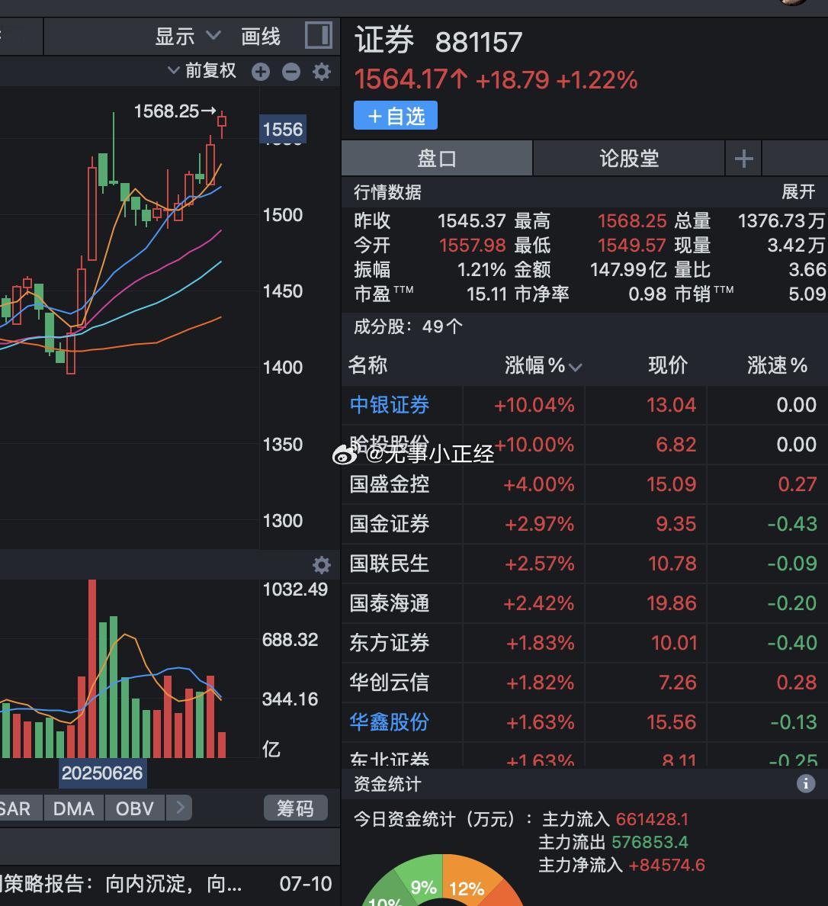Image resolution: width=828 pixels, height=906 pixels.
Task: Click 证券 881157 sector title
Action: [438, 41]
